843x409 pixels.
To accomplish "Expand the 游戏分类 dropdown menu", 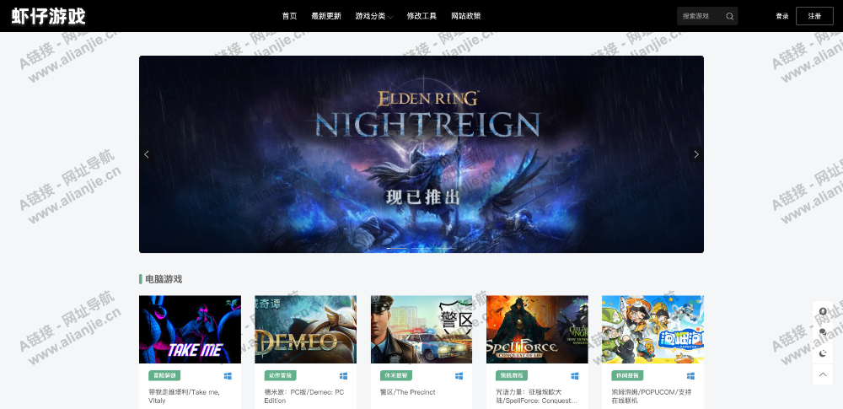I will [374, 16].
